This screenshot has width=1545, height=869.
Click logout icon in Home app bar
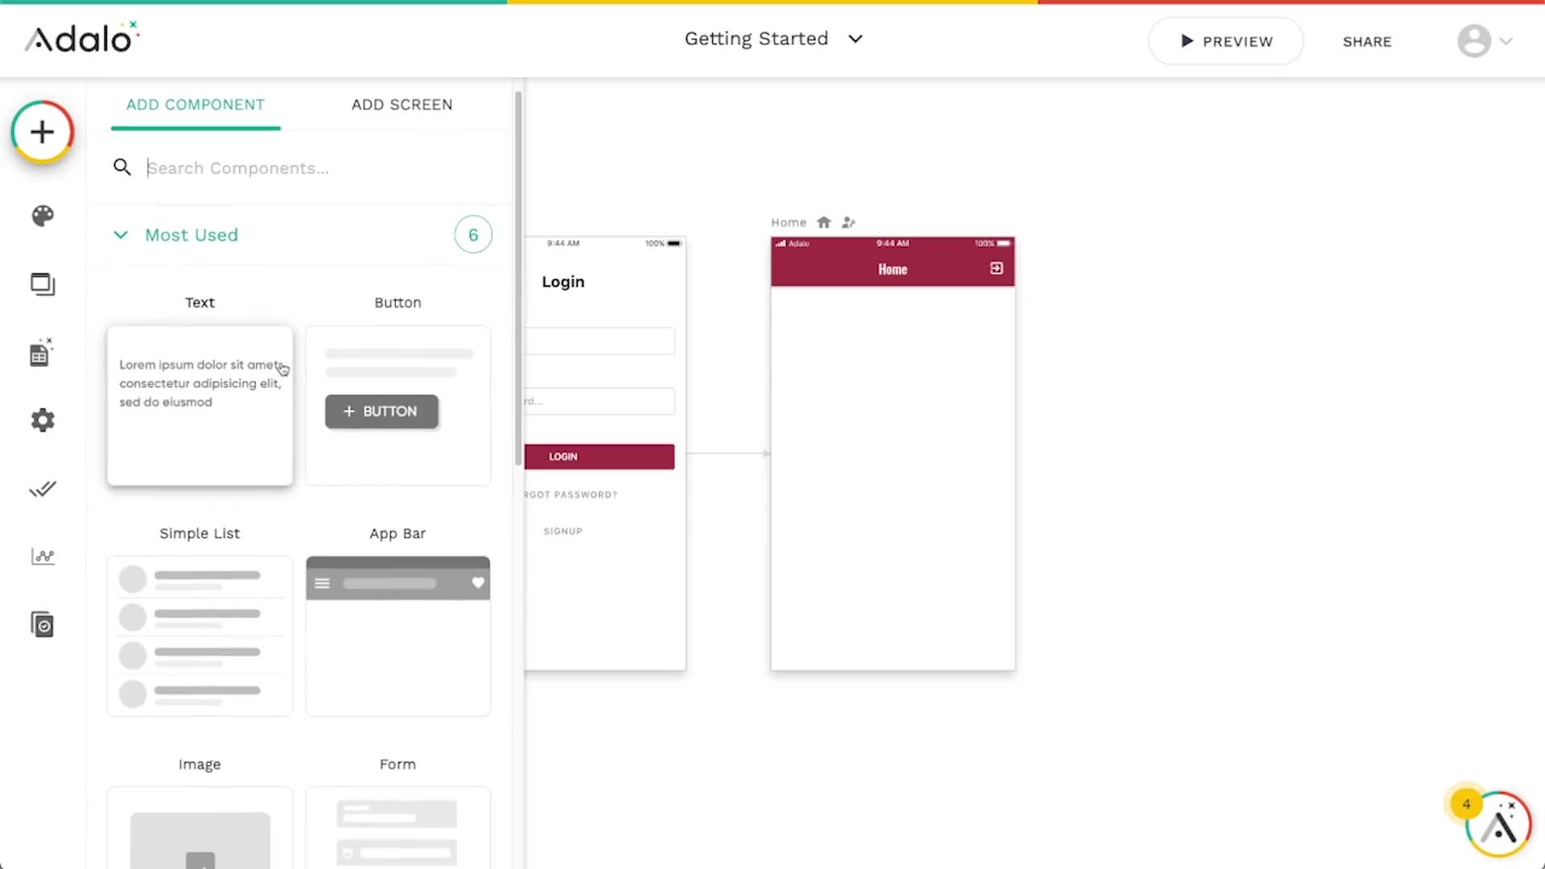pos(996,269)
